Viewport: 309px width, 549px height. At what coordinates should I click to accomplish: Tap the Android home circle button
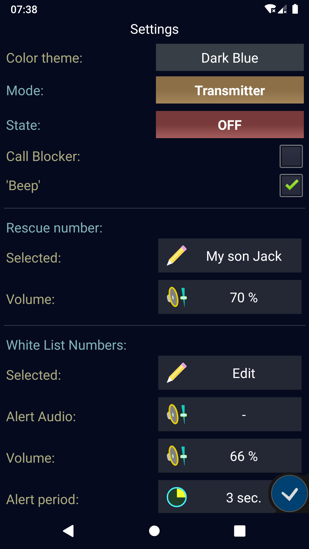pyautogui.click(x=154, y=531)
